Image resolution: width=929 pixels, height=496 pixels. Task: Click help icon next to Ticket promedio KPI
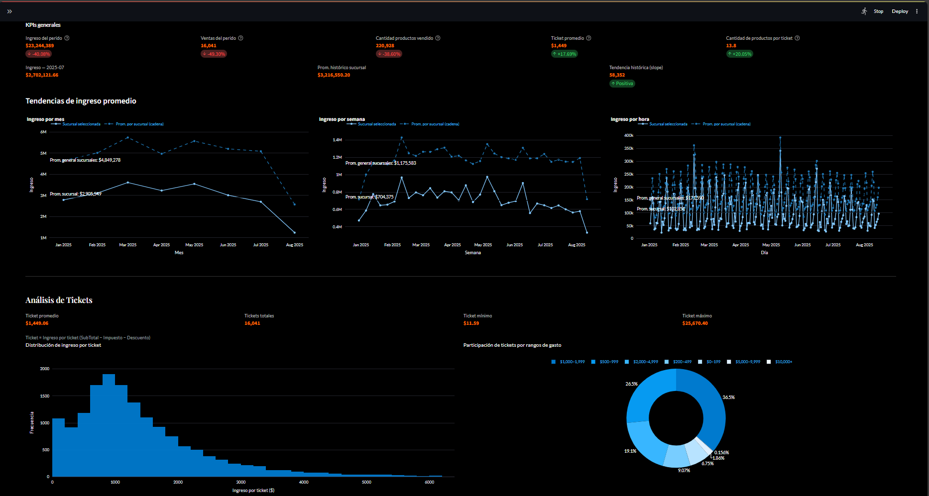point(588,38)
